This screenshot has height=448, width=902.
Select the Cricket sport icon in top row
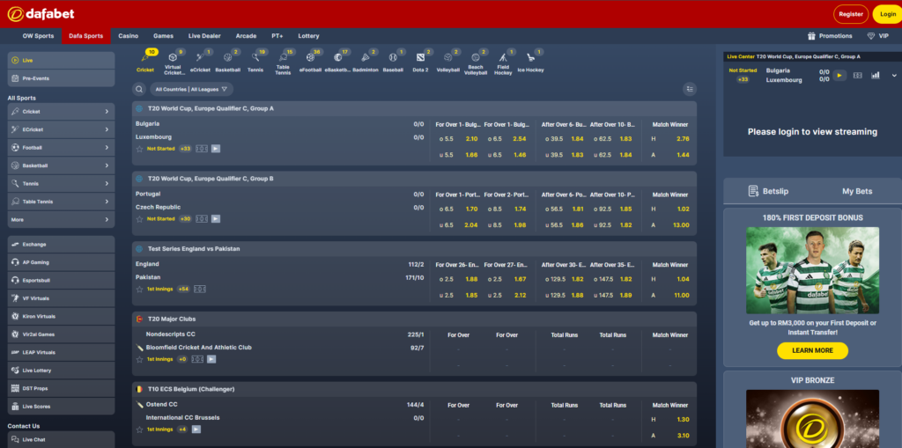point(145,62)
